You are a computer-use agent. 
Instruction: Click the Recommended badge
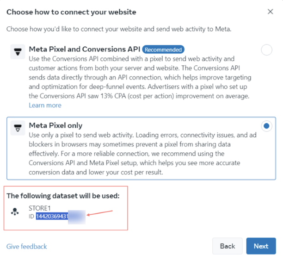click(x=163, y=49)
